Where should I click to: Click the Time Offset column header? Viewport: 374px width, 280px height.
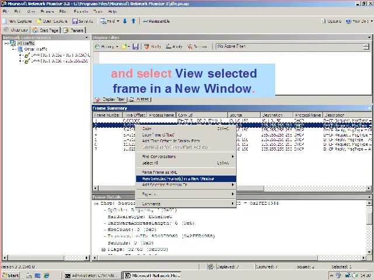134,115
